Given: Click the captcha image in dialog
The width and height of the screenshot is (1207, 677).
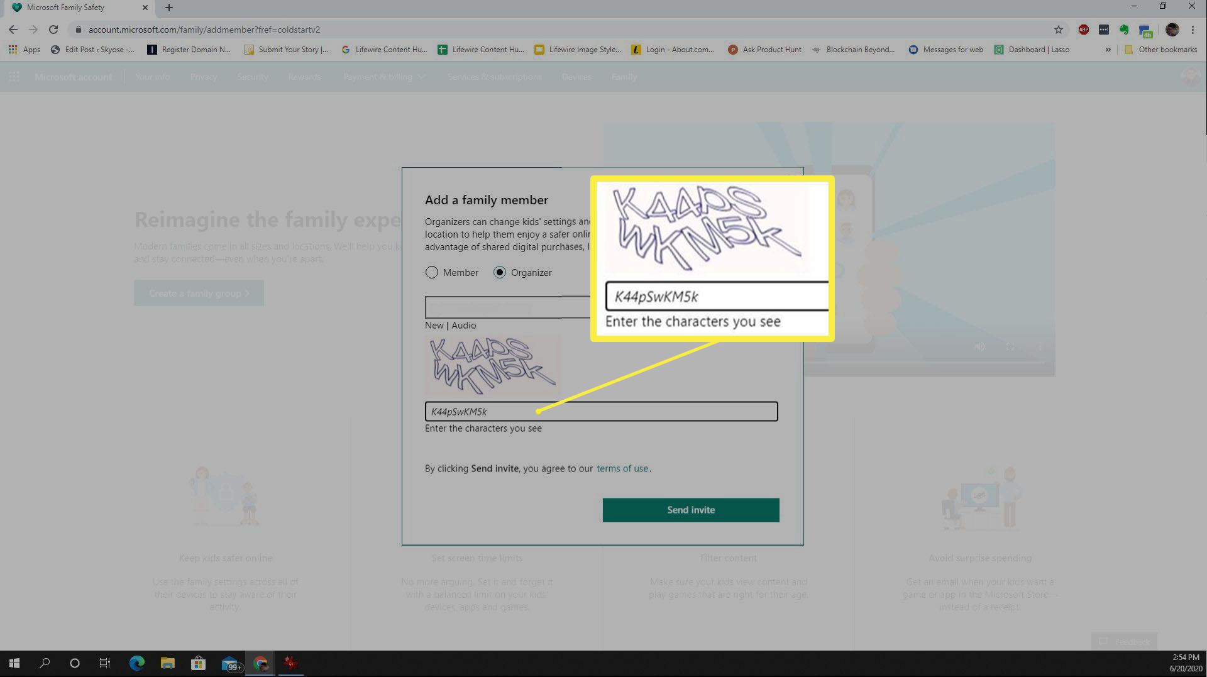Looking at the screenshot, I should [x=492, y=366].
